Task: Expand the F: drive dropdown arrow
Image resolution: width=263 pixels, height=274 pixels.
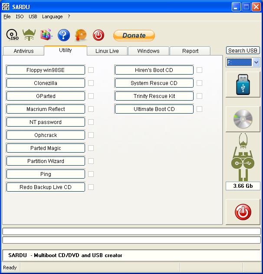Action: (x=256, y=62)
